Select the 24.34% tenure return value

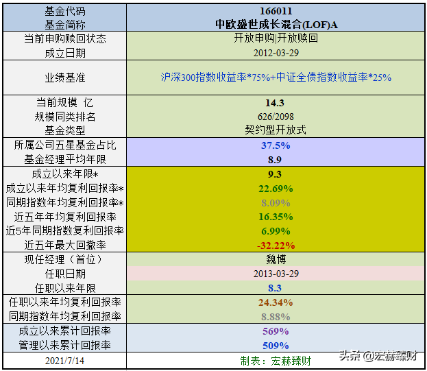click(276, 302)
